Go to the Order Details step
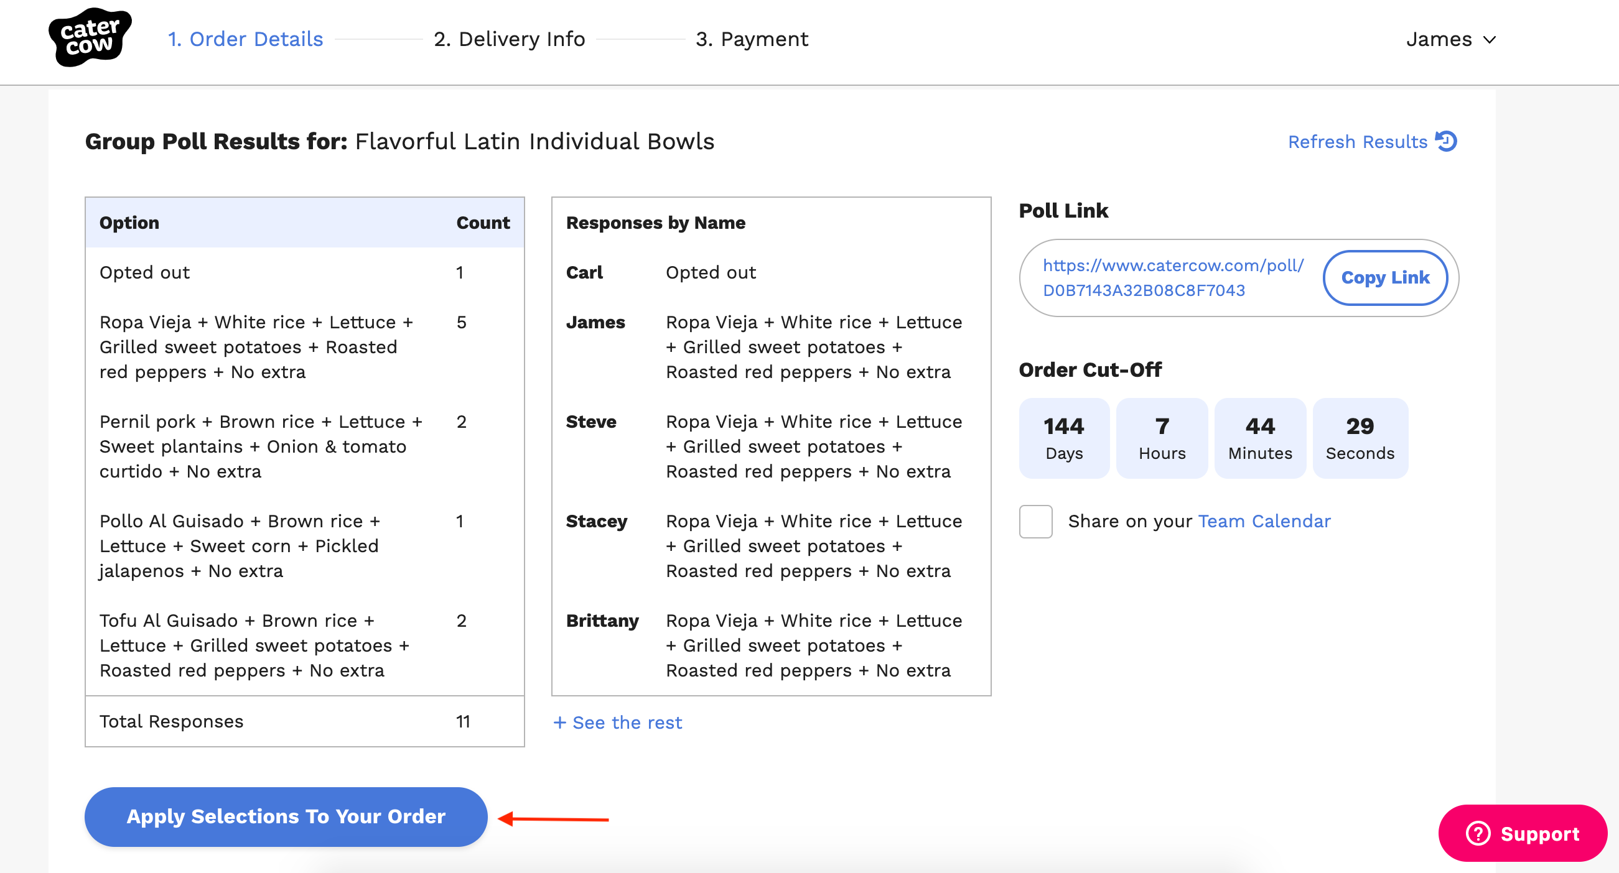 [245, 39]
